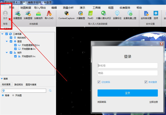Open the 测量分析 ribbon tab

(68, 8)
